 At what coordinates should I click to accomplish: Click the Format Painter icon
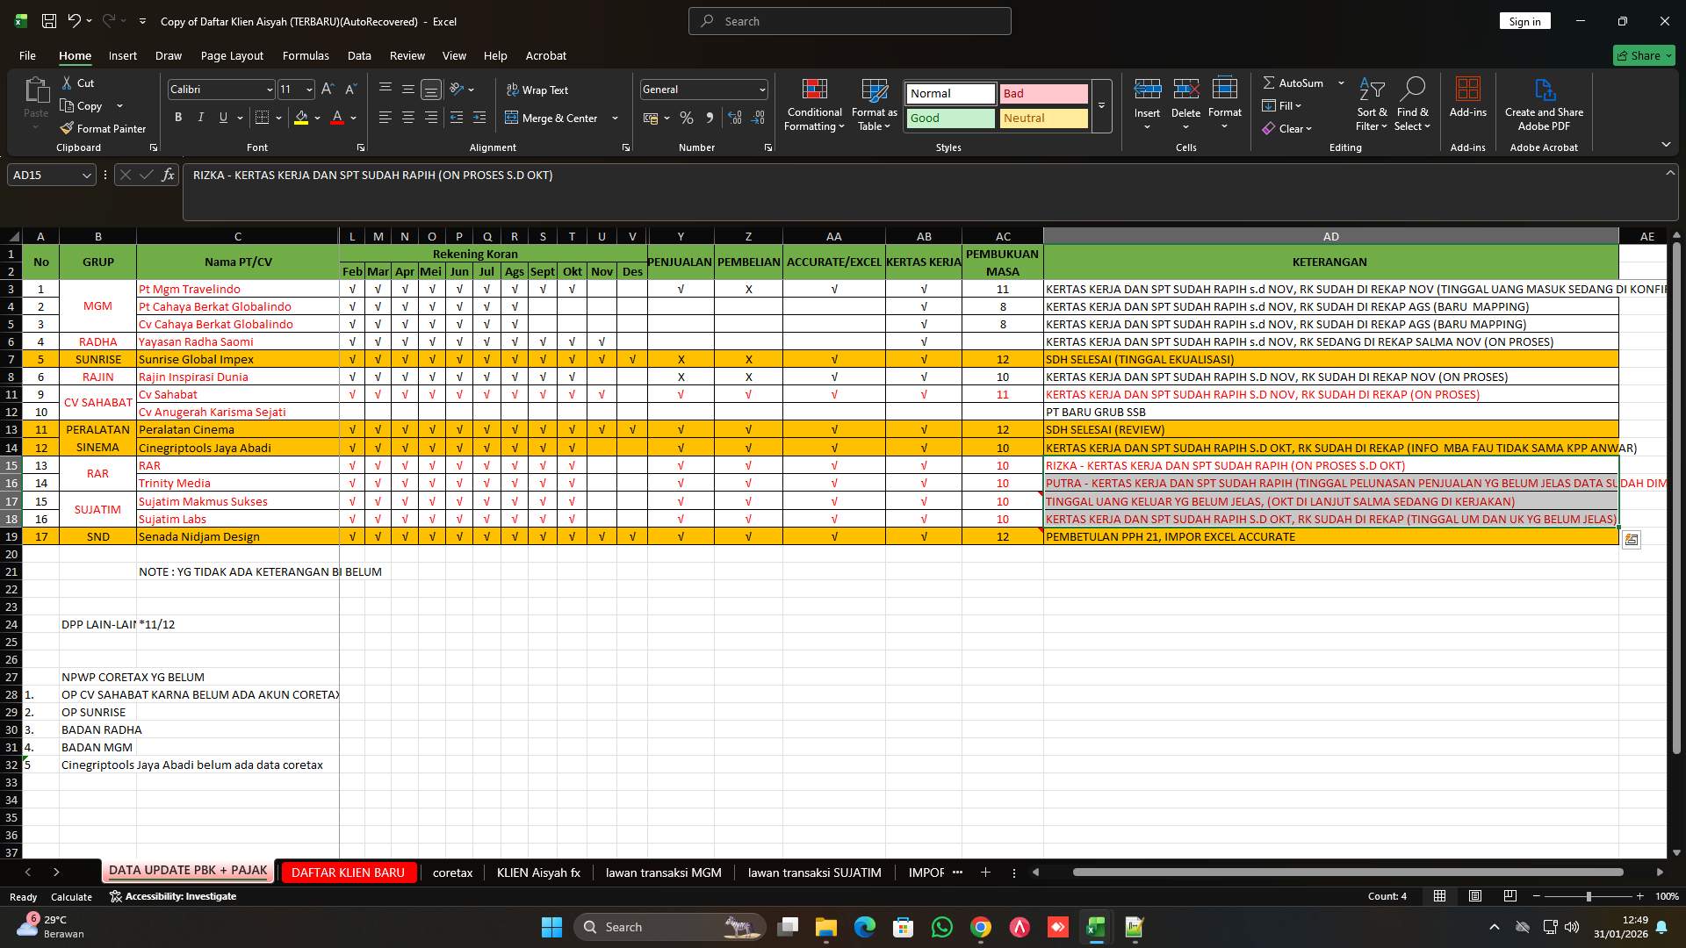point(67,128)
